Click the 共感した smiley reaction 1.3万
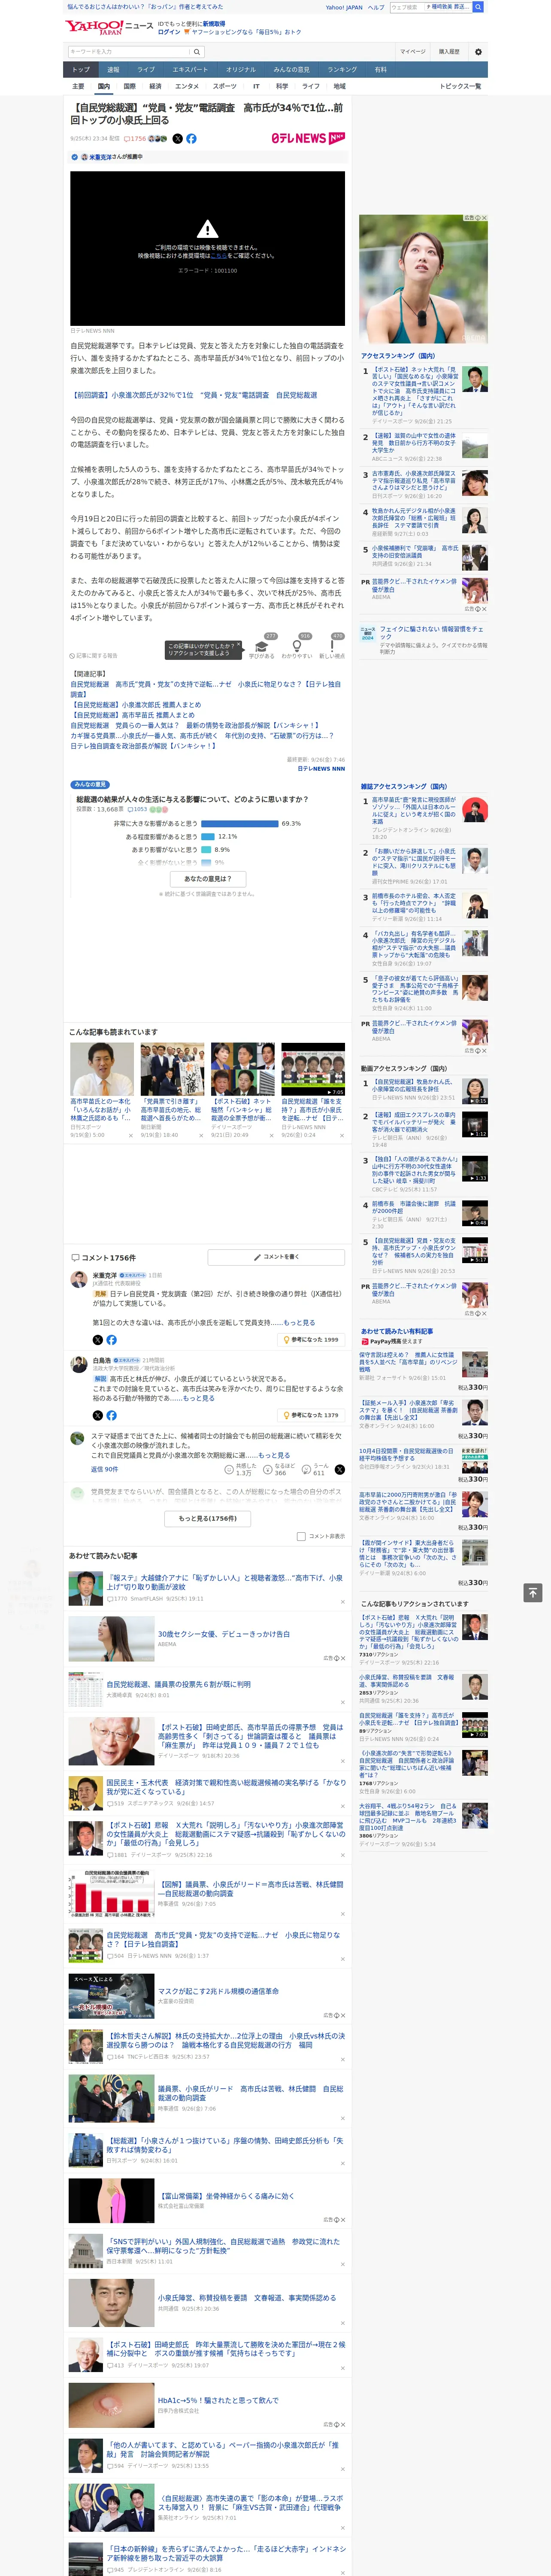This screenshot has height=2576, width=551. [229, 1470]
